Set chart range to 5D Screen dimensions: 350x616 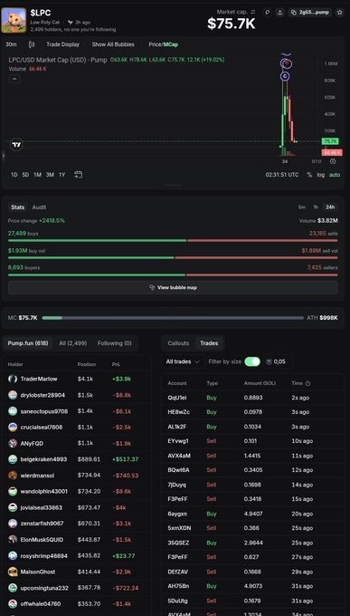click(25, 175)
